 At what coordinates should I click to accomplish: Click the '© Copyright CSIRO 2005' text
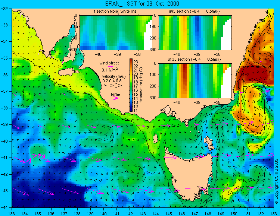coord(276,181)
